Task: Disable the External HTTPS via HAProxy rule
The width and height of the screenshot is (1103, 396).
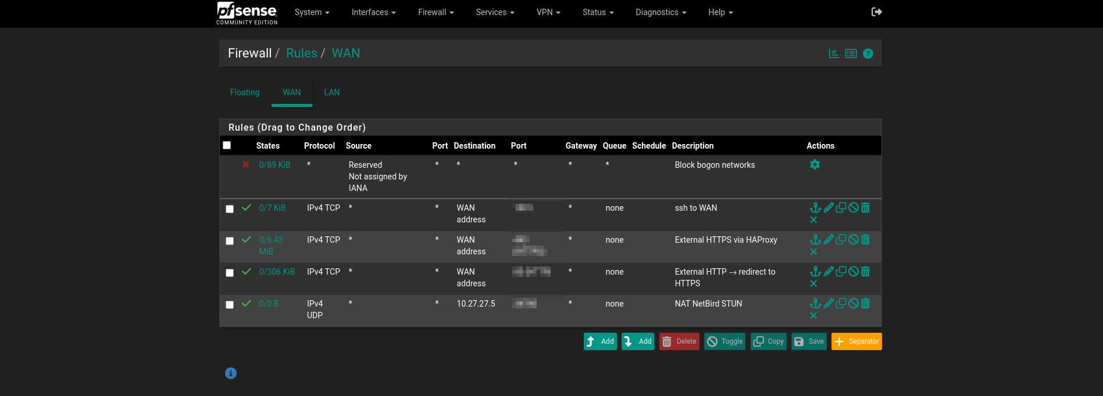Action: coord(854,239)
